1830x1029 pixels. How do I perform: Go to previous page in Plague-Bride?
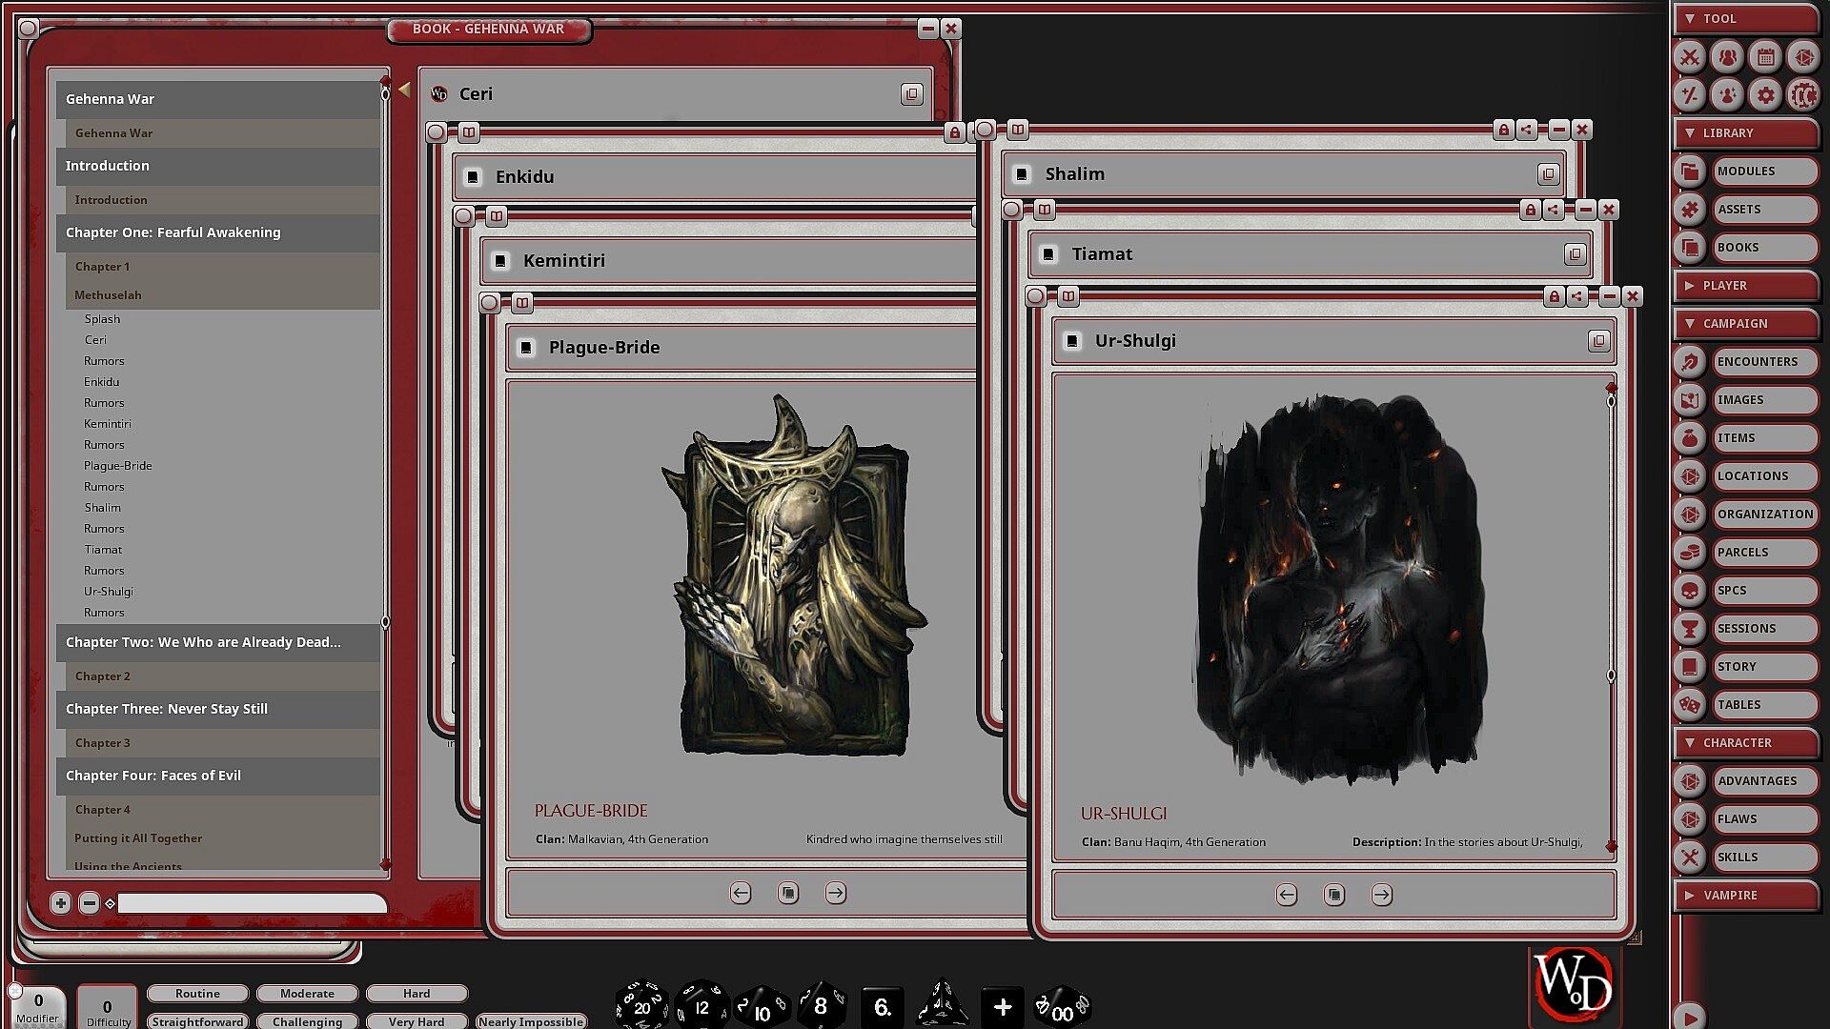click(x=741, y=893)
